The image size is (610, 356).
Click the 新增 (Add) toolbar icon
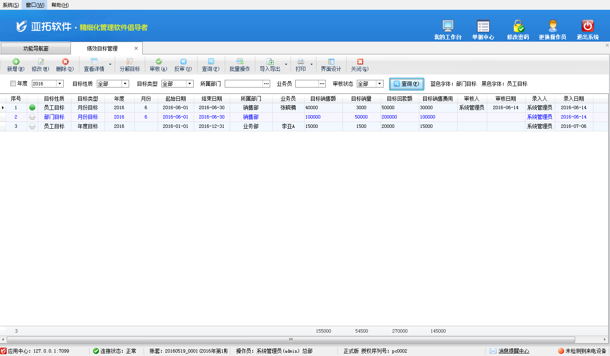[16, 62]
